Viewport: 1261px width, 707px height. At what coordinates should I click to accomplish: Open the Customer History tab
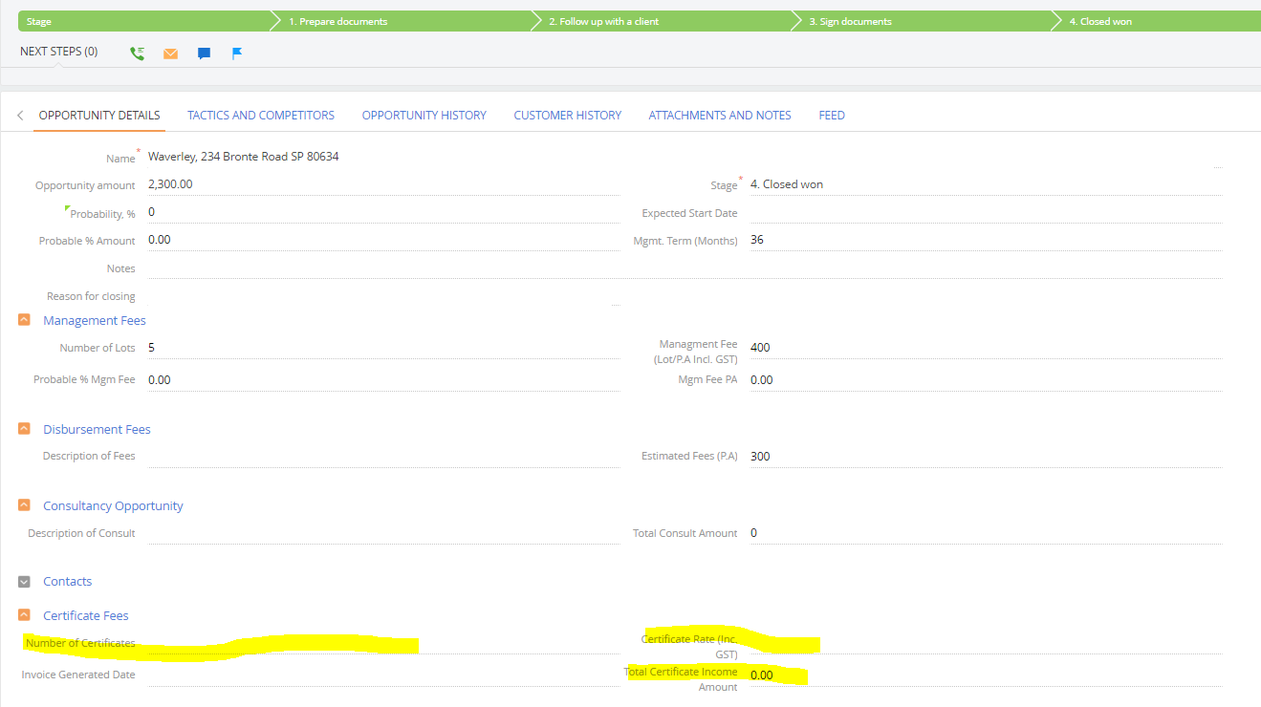[x=567, y=116]
